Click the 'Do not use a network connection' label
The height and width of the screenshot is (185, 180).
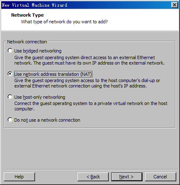point(47,120)
